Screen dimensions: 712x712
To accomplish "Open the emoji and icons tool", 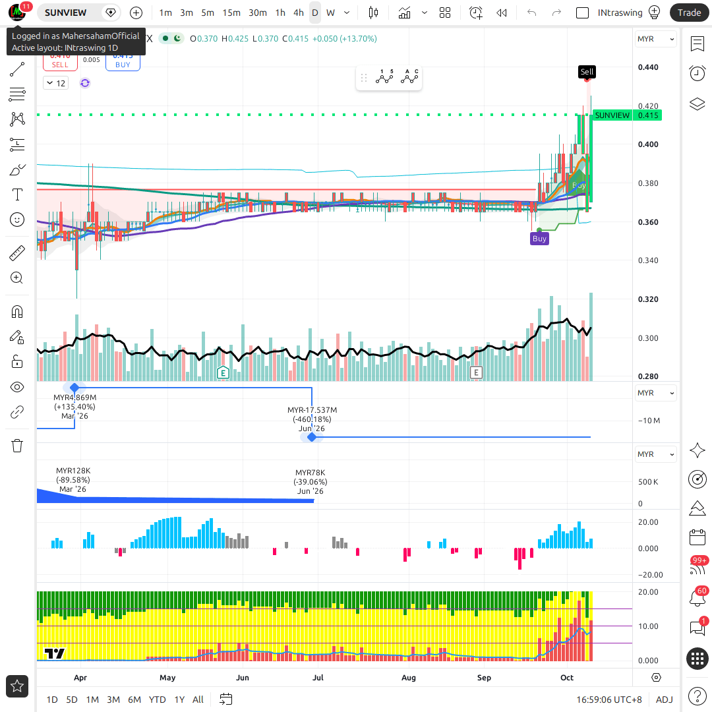I will 16,220.
